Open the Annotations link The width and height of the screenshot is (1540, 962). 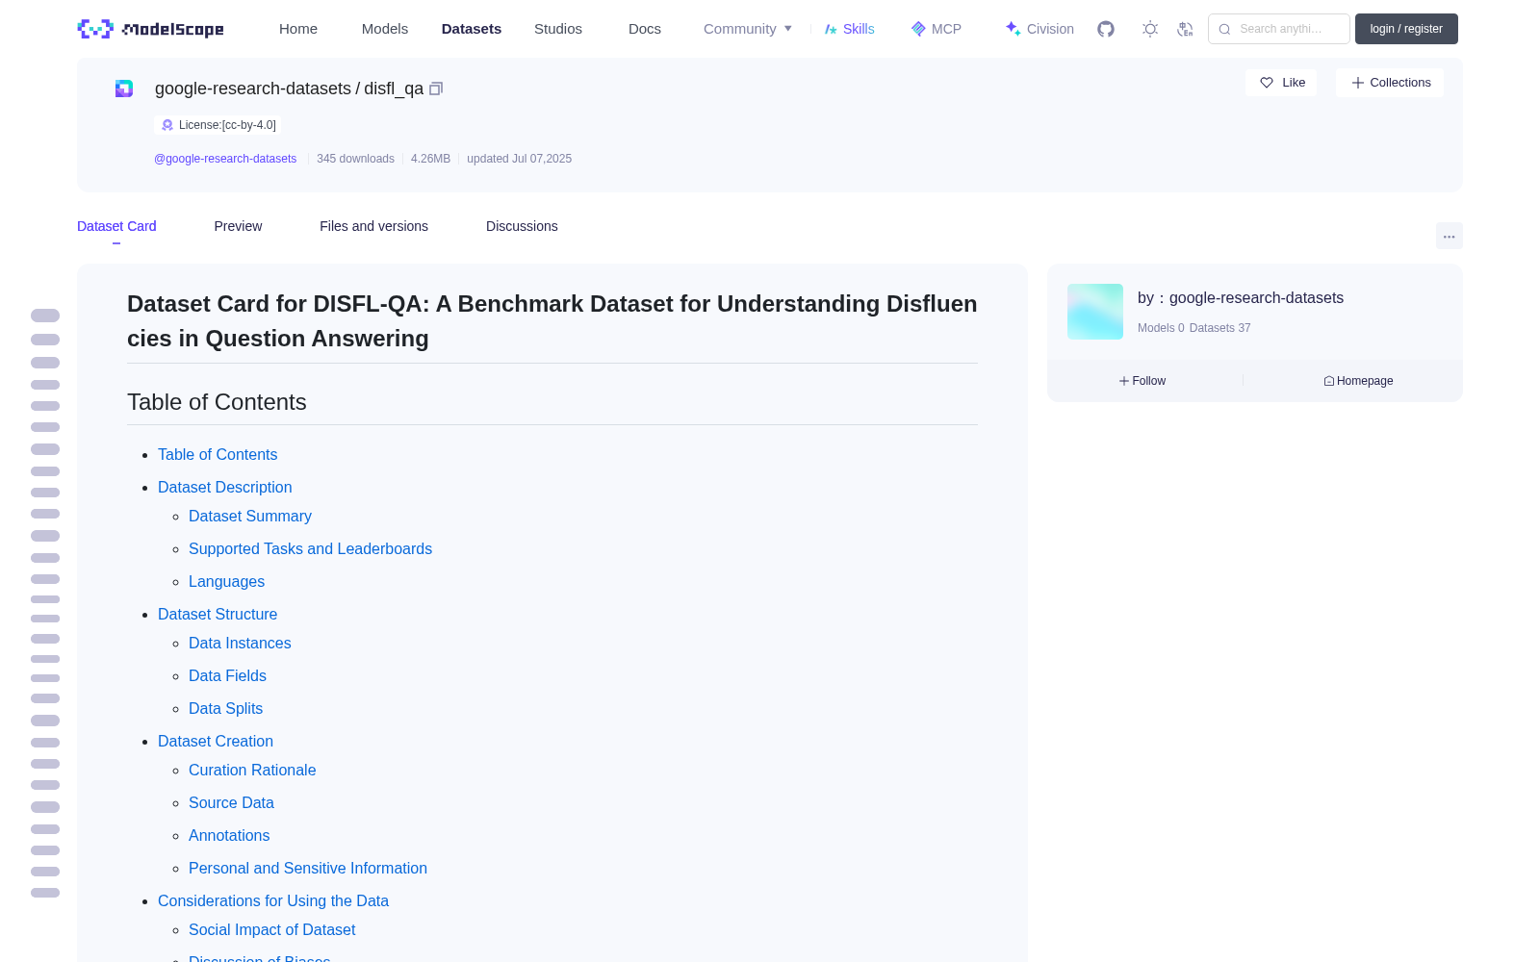click(x=229, y=835)
